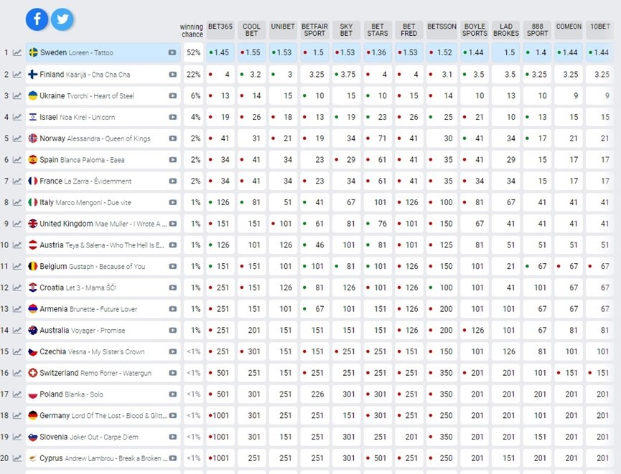
Task: Select Finland's SKY BET odds of 3.75
Action: (x=346, y=75)
